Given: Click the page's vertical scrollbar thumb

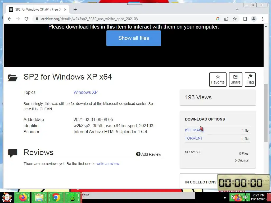Looking at the screenshot, I should 266,113.
